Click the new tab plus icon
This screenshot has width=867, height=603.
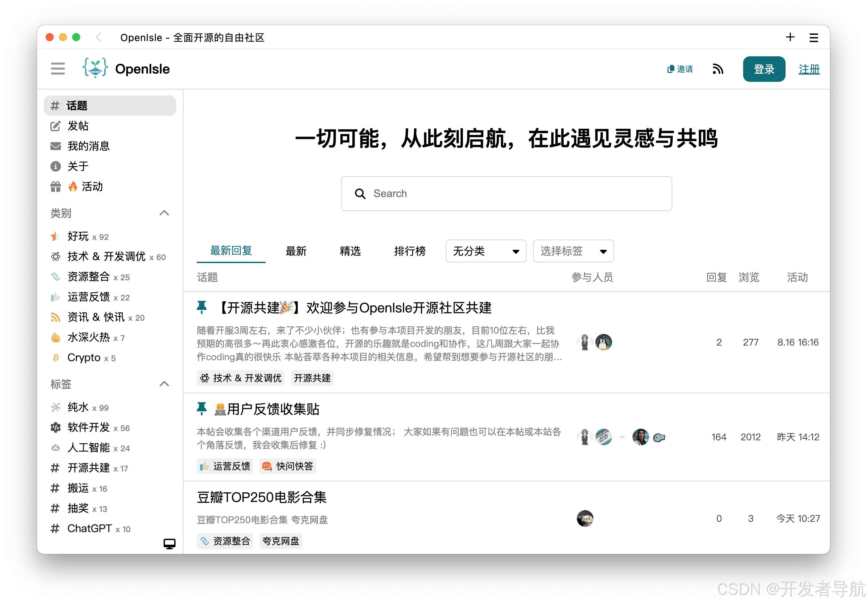point(790,37)
